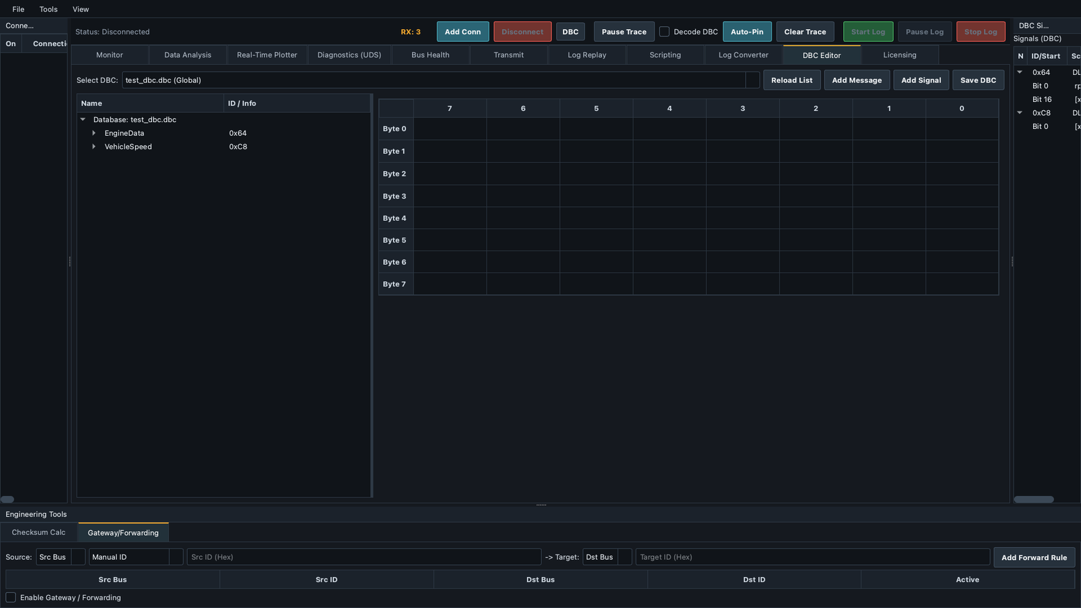Open the File menu
Image resolution: width=1081 pixels, height=608 pixels.
click(18, 9)
